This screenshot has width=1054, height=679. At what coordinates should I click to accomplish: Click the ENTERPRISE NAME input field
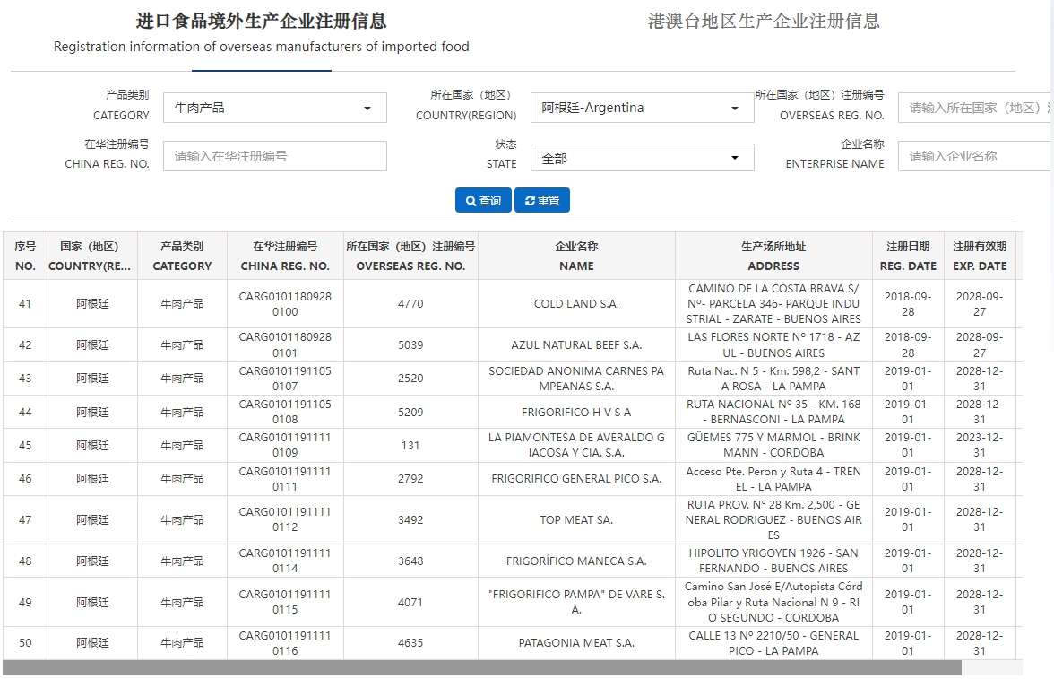[x=973, y=156]
